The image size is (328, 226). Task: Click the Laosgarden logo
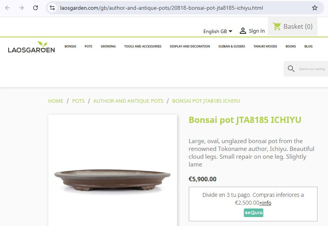[x=31, y=47]
